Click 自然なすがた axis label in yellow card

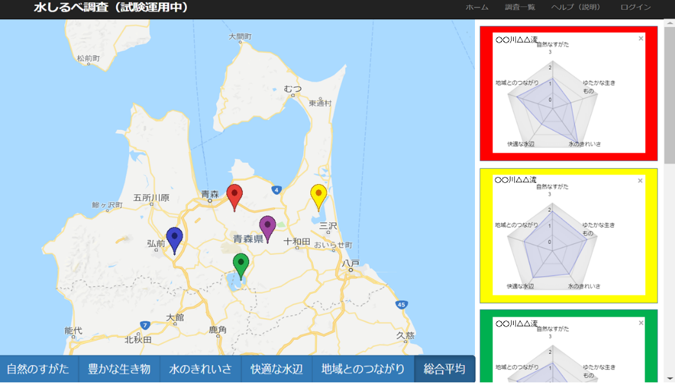(552, 186)
